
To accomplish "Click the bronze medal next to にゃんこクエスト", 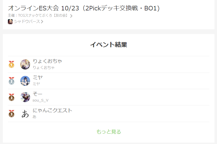I will tap(12, 114).
